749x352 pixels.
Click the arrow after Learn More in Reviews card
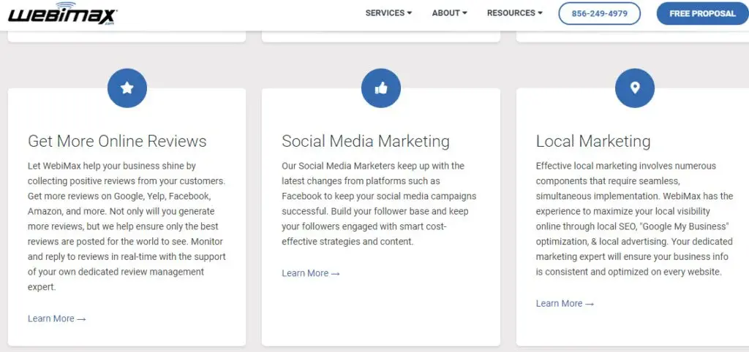pos(81,319)
